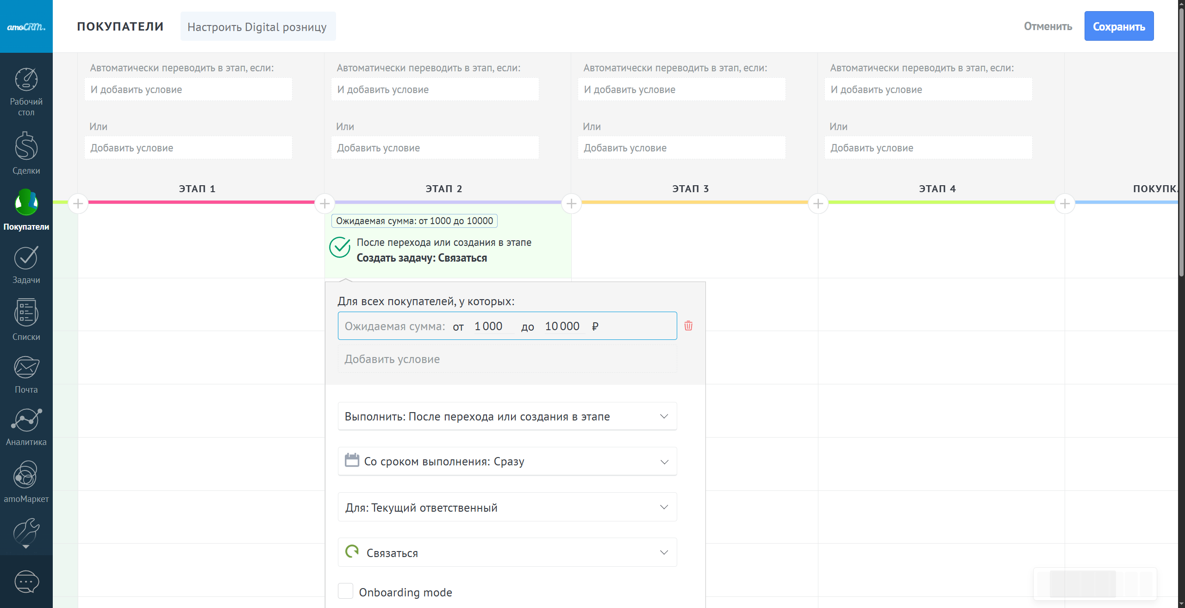
Task: Enable the Onboarding mode checkbox
Action: coord(345,591)
